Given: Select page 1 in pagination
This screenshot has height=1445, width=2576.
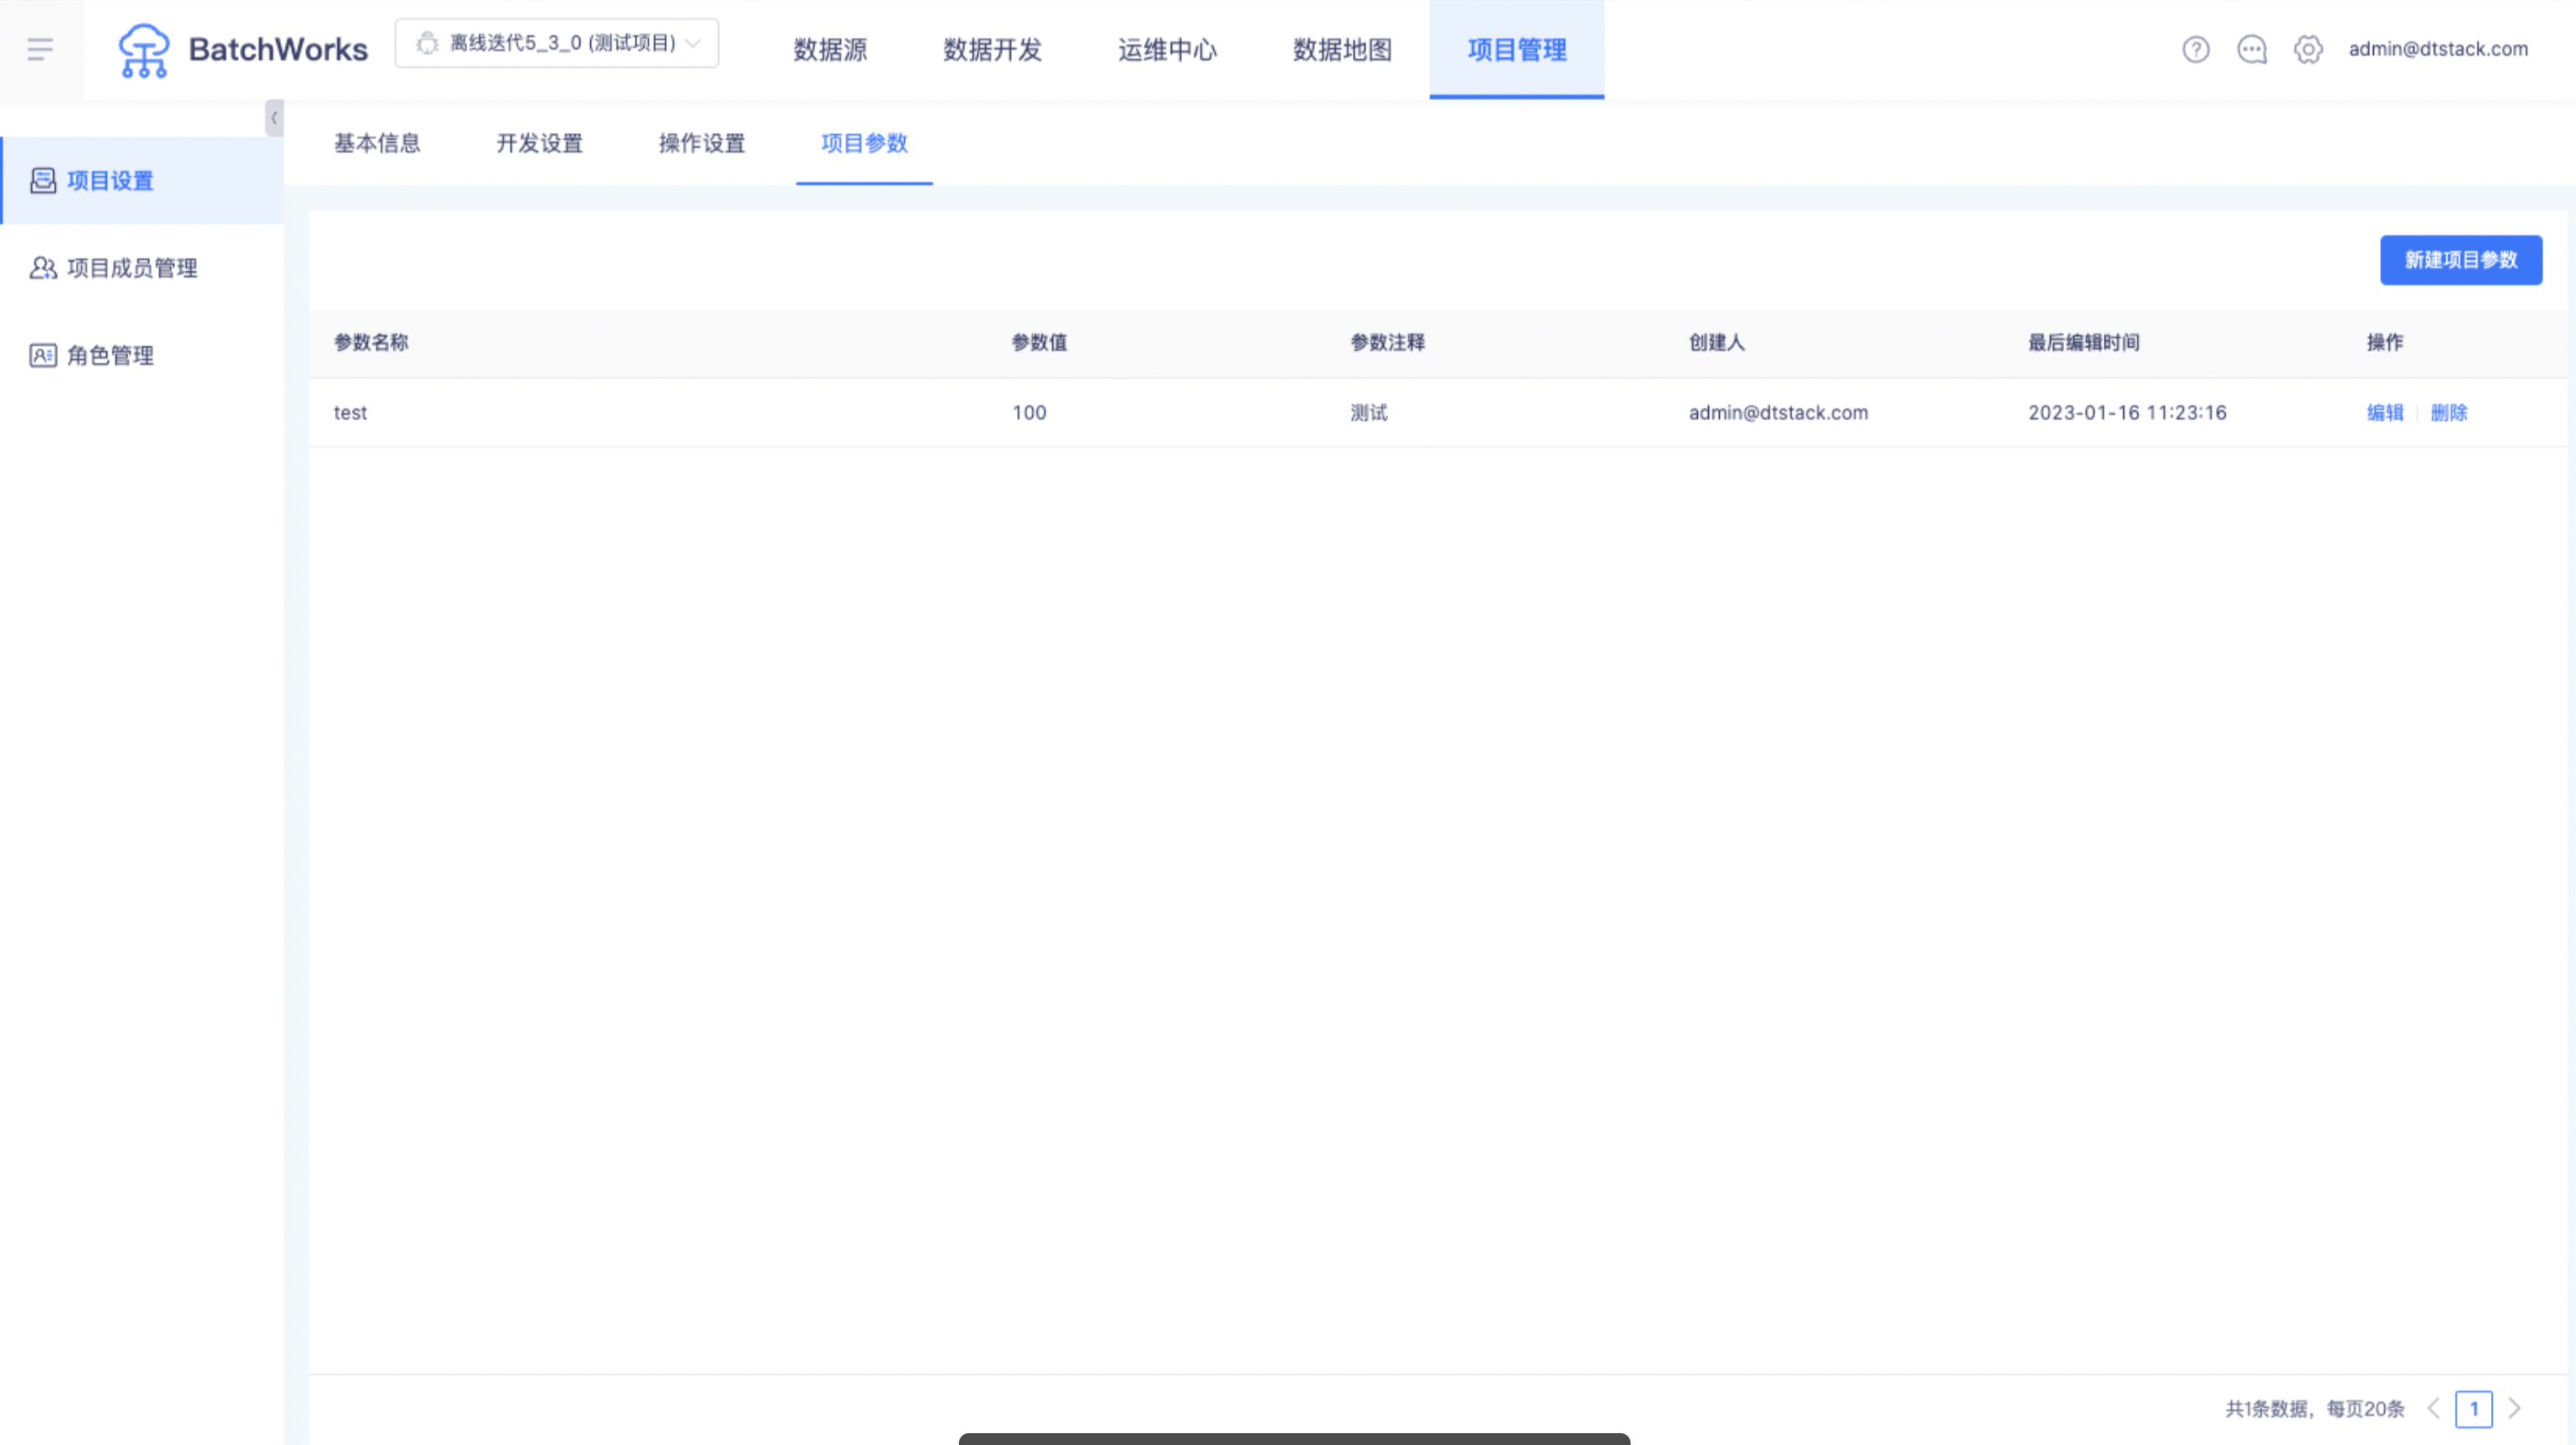Looking at the screenshot, I should coord(2474,1409).
